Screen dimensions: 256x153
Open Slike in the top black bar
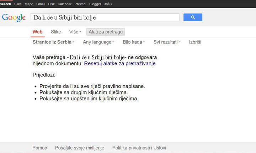[18, 4]
